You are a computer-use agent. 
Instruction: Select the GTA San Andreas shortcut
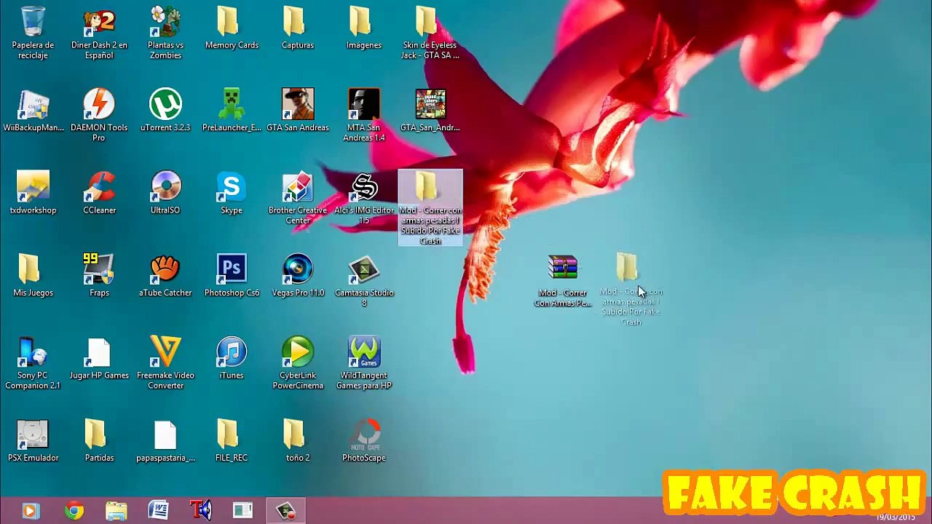click(298, 111)
